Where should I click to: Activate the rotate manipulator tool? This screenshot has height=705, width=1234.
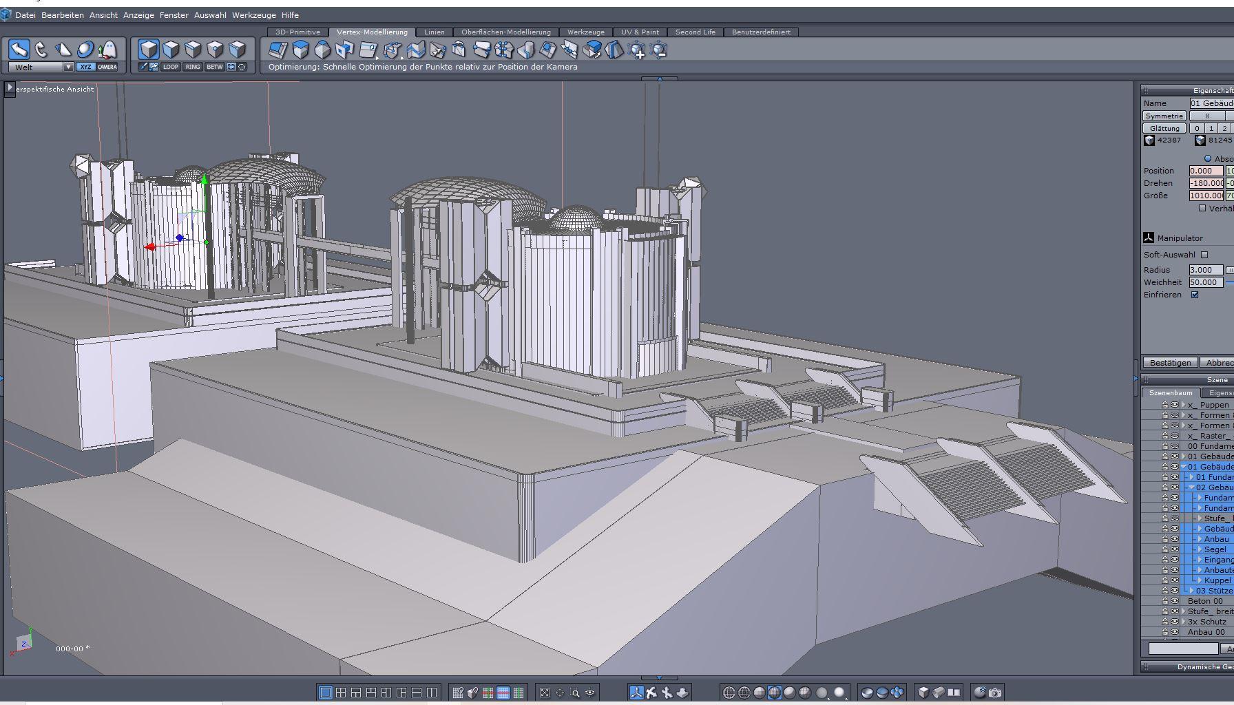click(41, 50)
